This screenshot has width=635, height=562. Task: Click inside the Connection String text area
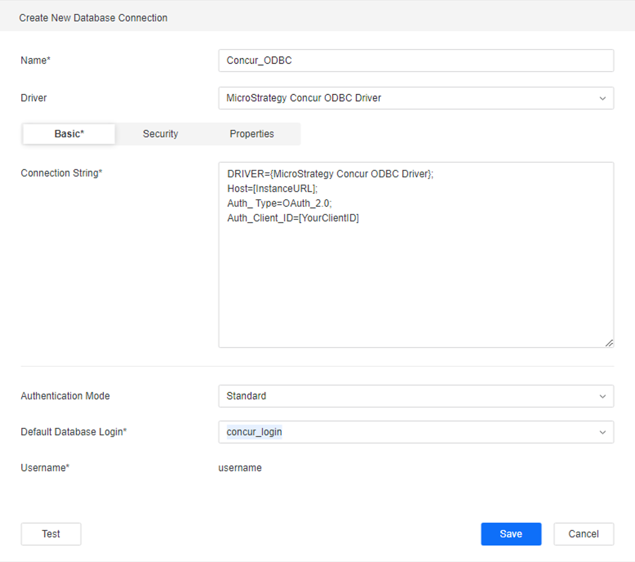tap(416, 255)
